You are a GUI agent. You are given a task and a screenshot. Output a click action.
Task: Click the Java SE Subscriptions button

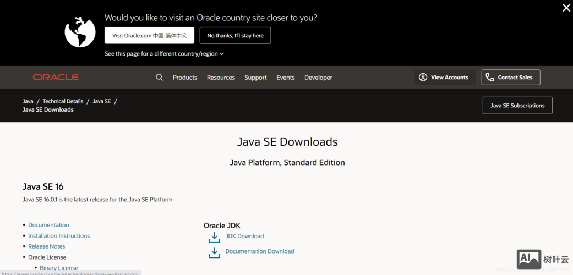tap(517, 106)
